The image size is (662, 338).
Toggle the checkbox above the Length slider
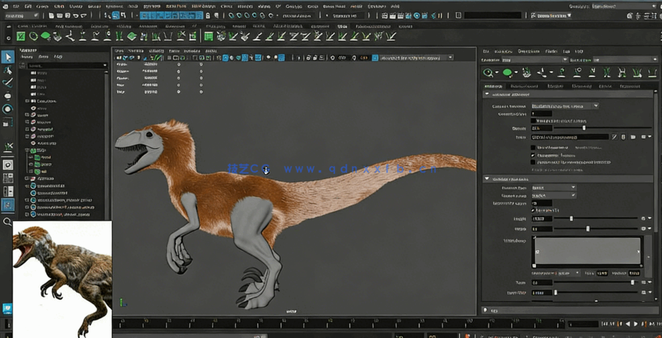tap(533, 211)
